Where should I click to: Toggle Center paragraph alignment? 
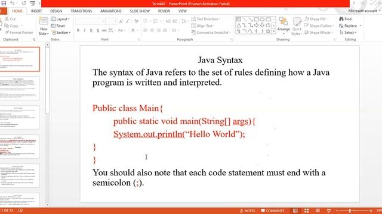point(152,30)
